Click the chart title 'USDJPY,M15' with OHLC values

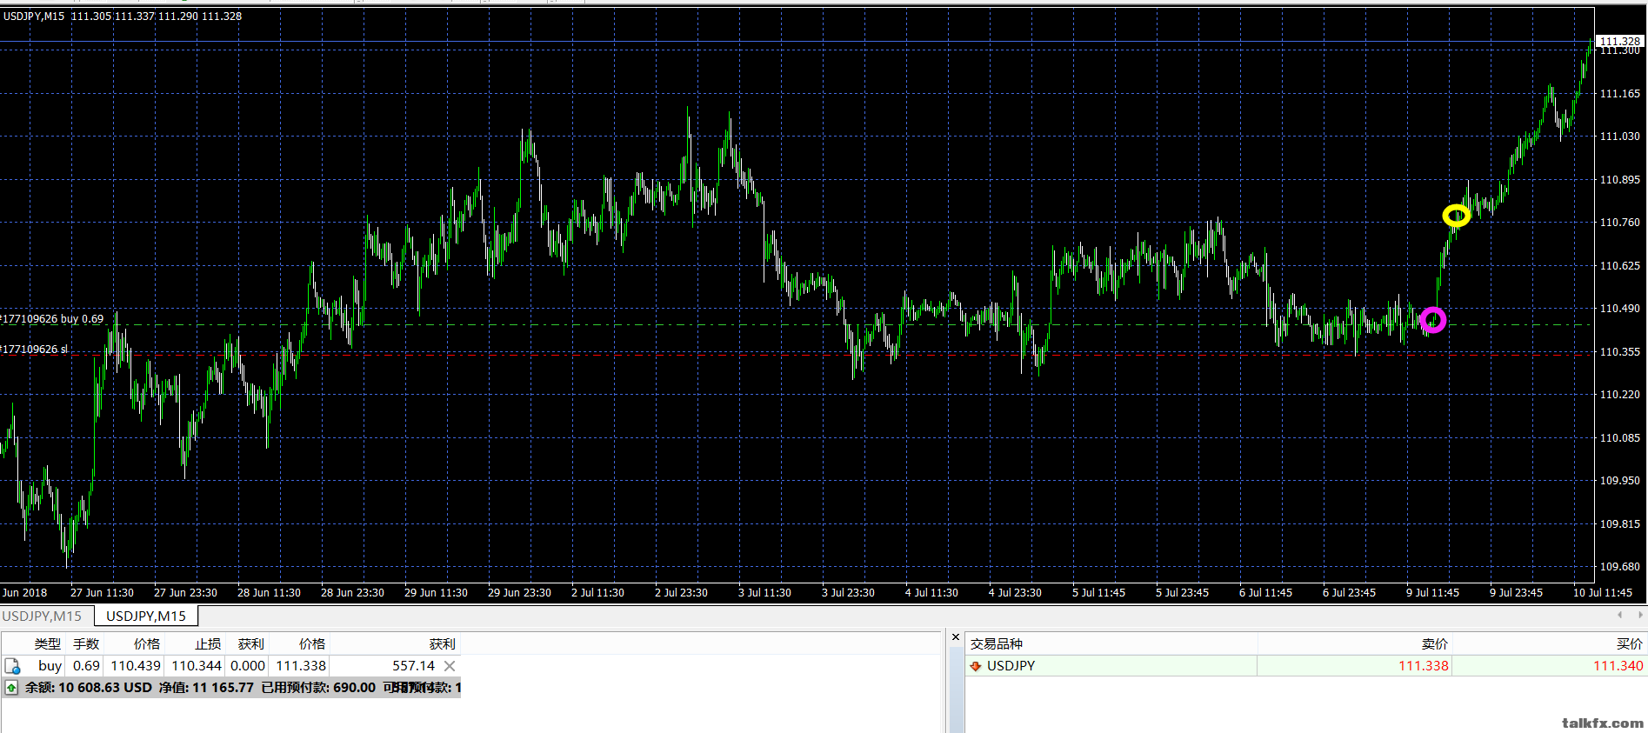[x=122, y=16]
